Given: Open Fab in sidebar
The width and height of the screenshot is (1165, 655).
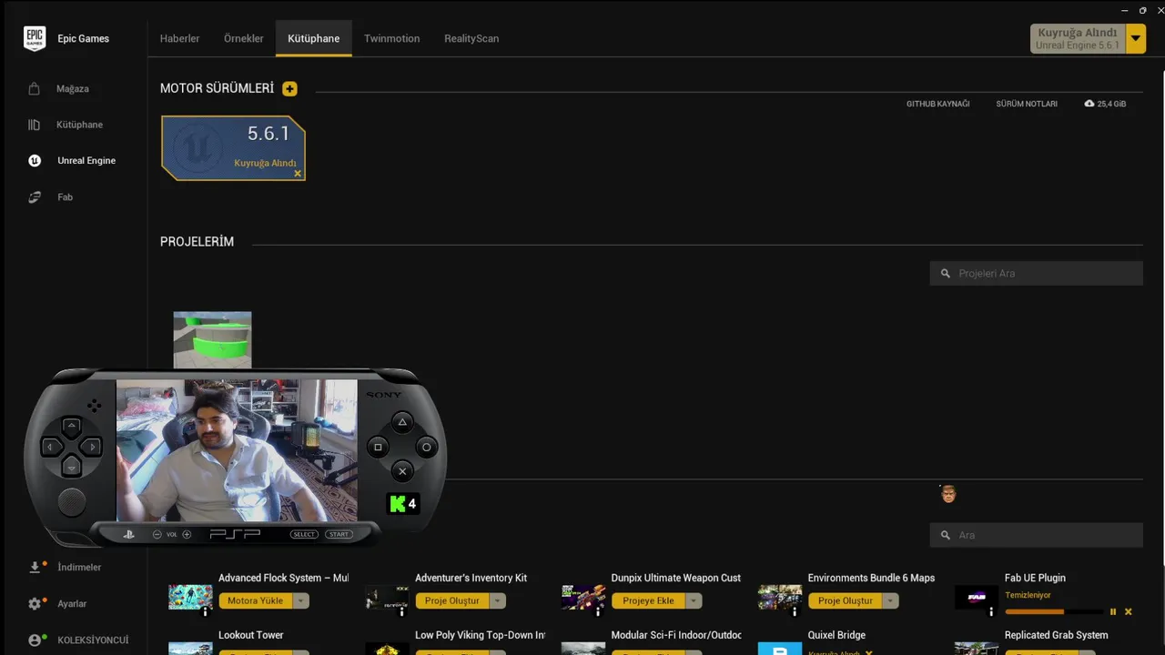Looking at the screenshot, I should tap(66, 196).
